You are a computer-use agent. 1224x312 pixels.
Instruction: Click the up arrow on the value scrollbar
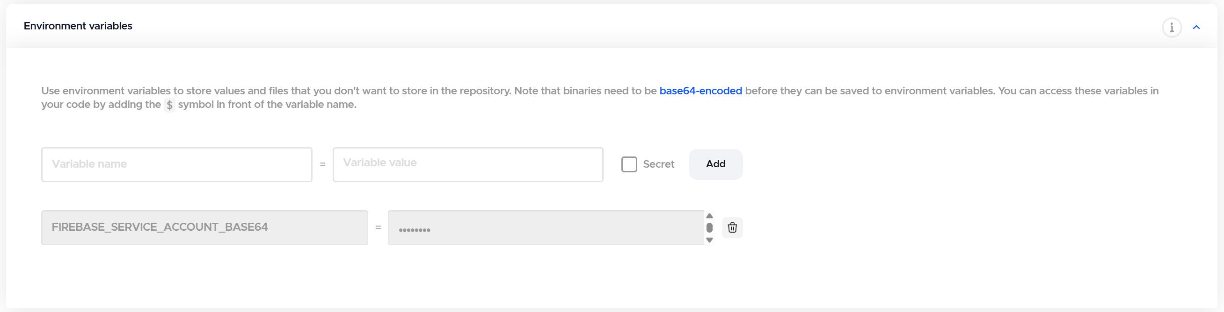709,216
